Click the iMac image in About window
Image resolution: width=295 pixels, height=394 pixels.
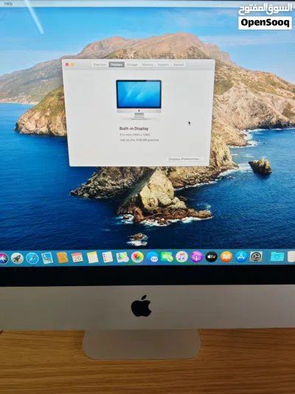(x=139, y=100)
